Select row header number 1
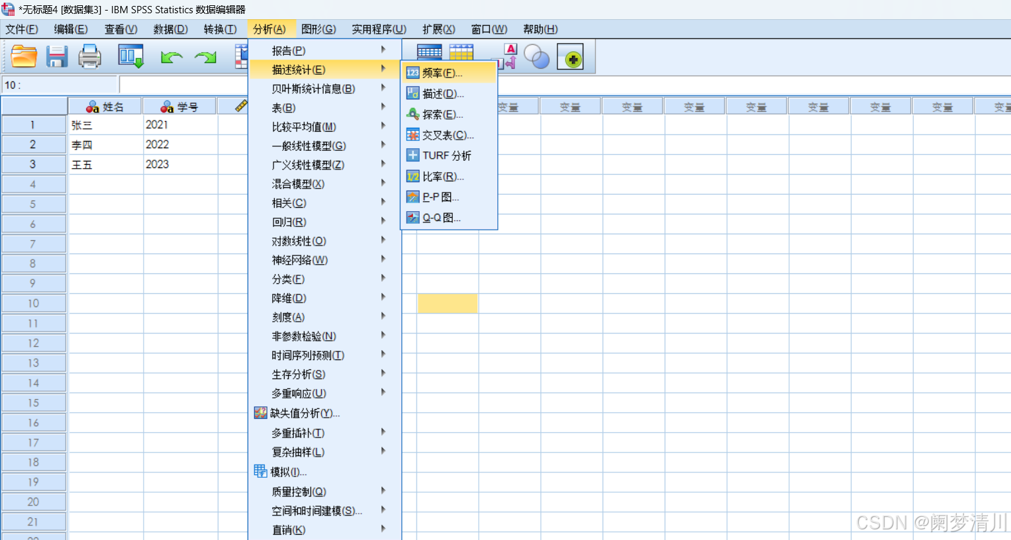The height and width of the screenshot is (540, 1011). coord(33,125)
